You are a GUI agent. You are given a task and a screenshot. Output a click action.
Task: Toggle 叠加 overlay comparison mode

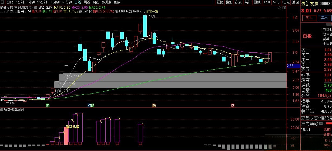(x=229, y=2)
